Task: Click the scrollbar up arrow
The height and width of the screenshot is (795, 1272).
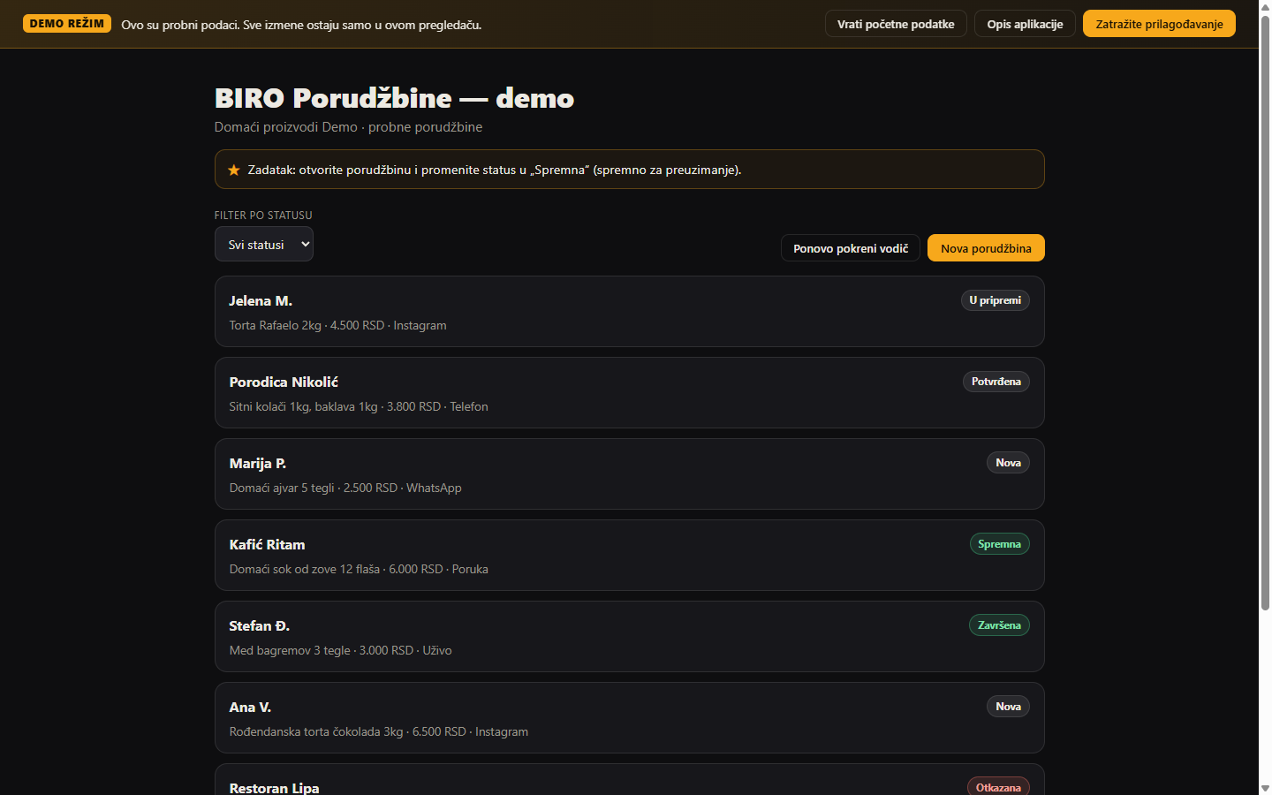Action: click(1265, 7)
